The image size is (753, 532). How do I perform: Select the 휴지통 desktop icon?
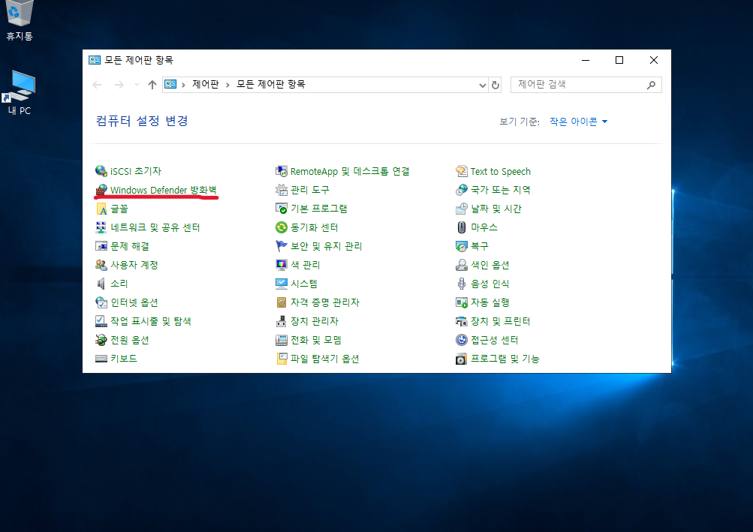[20, 21]
